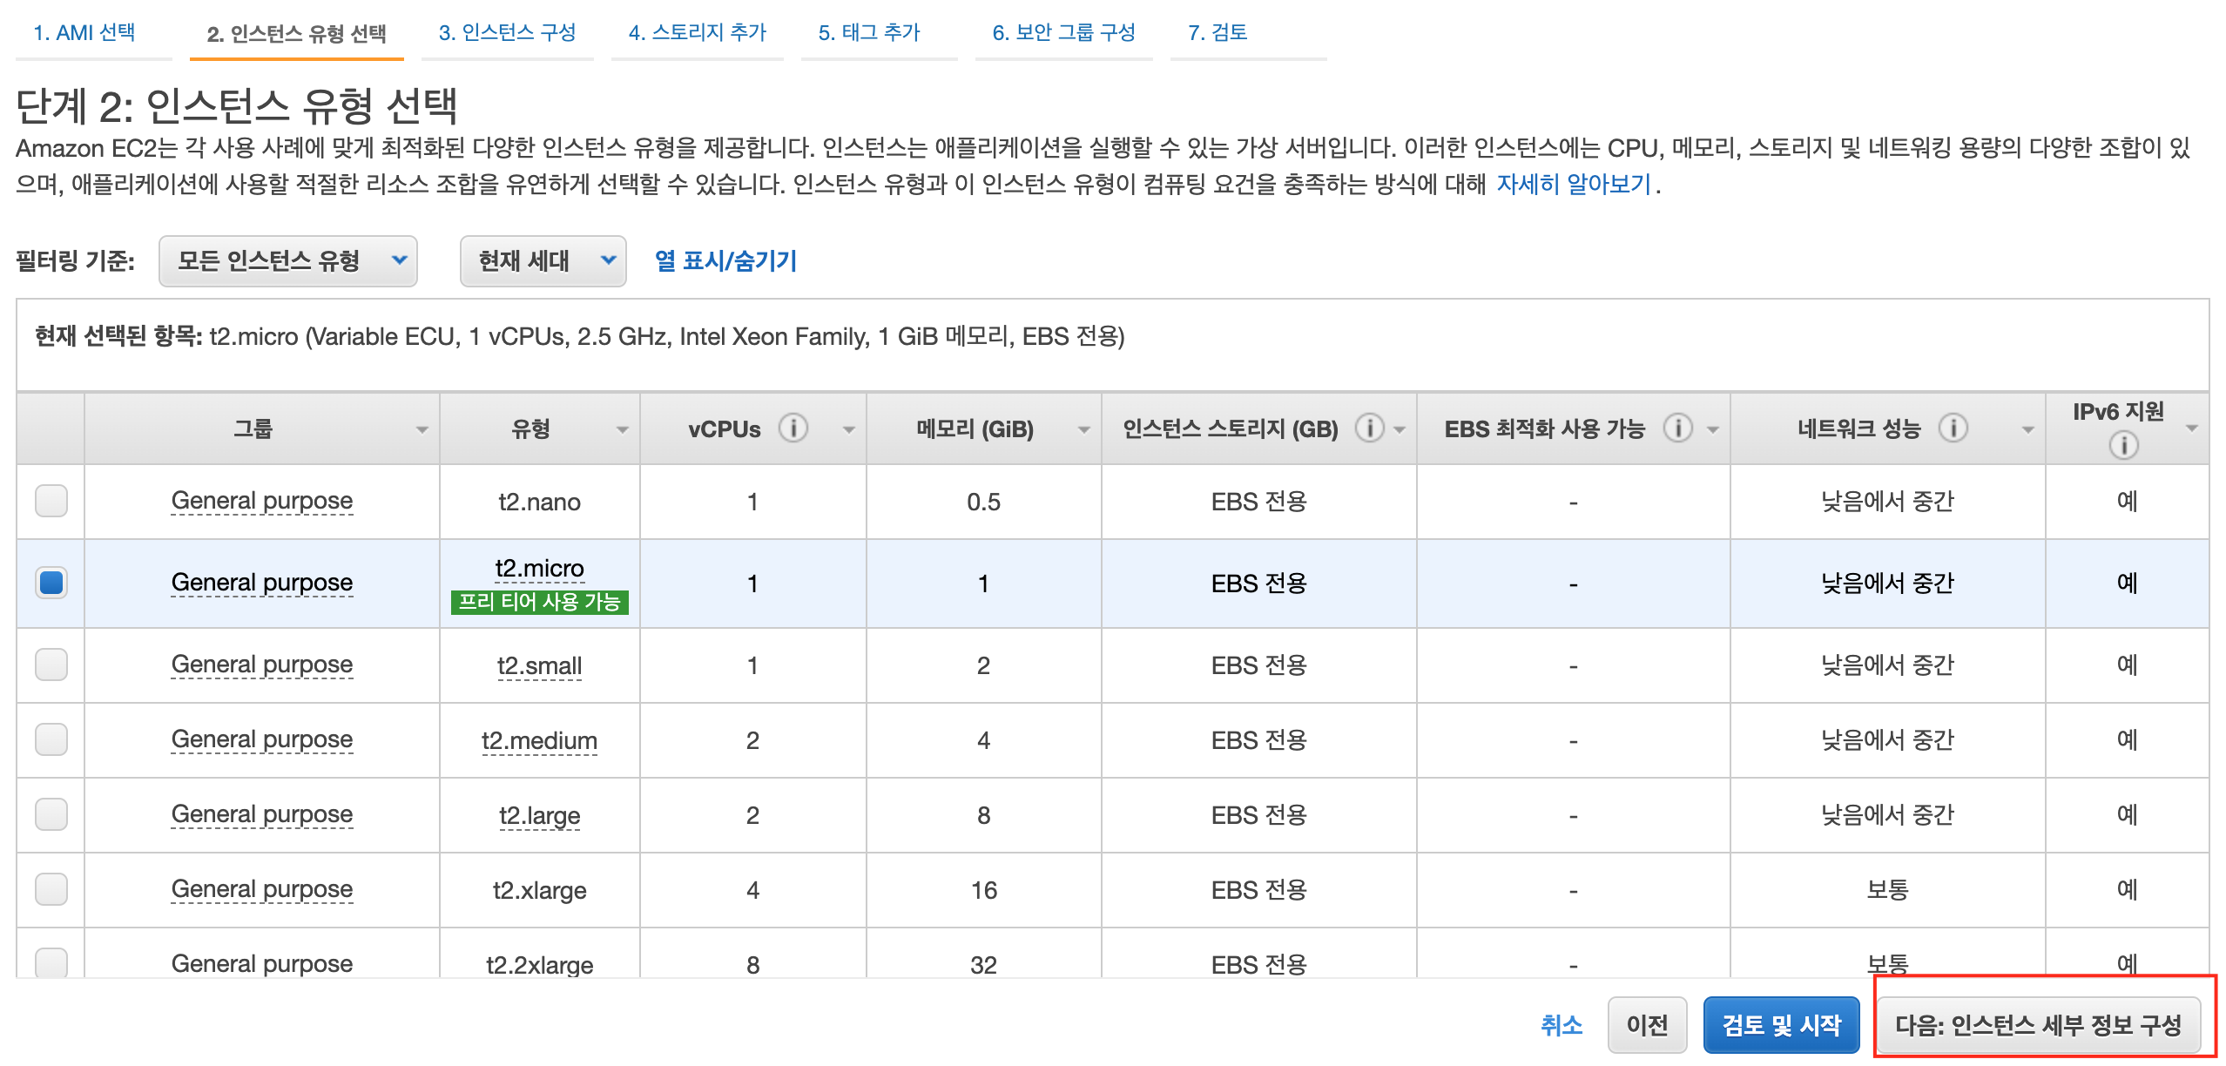Switch to step 6 security group tab
This screenshot has height=1066, width=2226.
(1063, 33)
